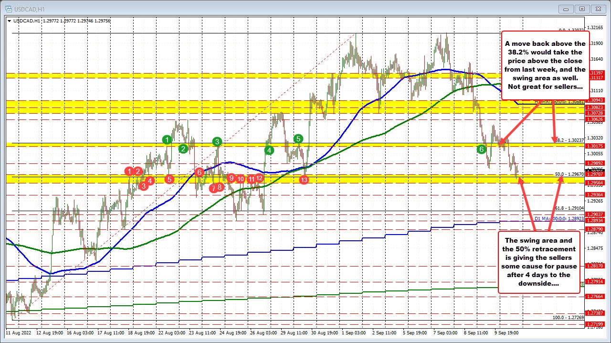Expand the USDCAD quote dropdown arrow

coord(10,21)
